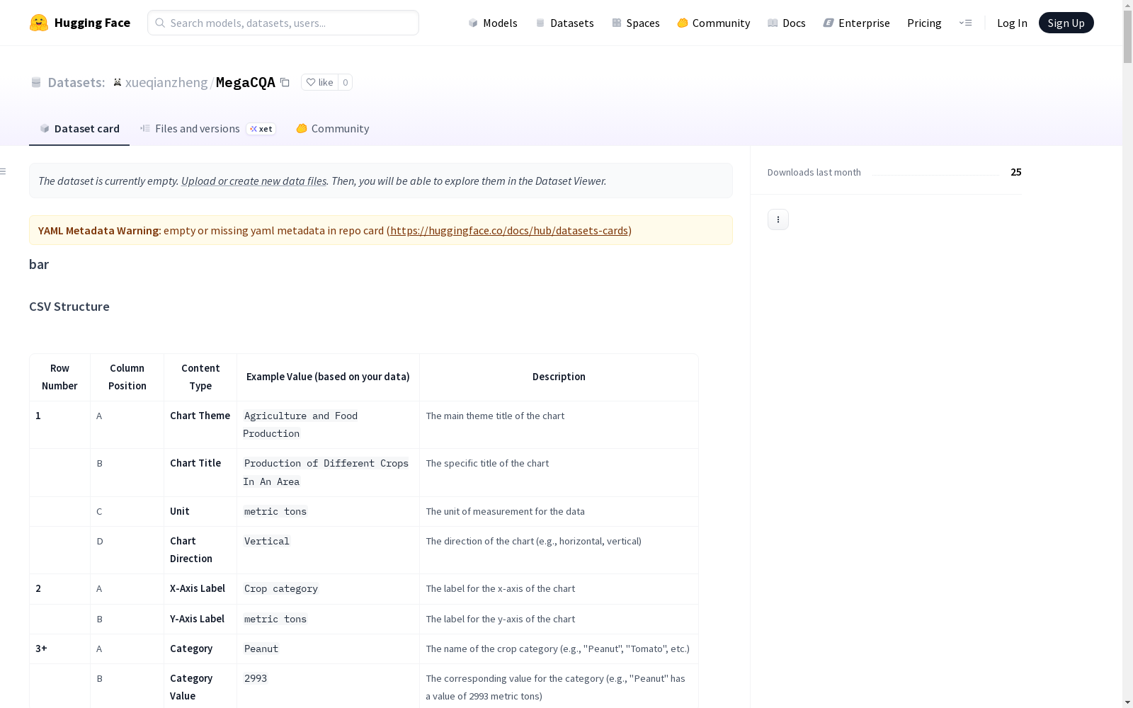Select the Agriculture and Food Production example value
The width and height of the screenshot is (1133, 708).
tap(300, 425)
